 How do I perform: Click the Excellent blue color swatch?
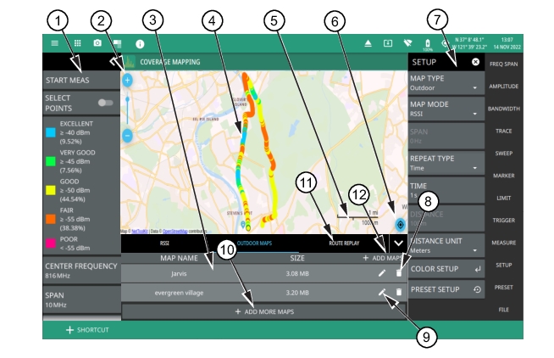52,133
